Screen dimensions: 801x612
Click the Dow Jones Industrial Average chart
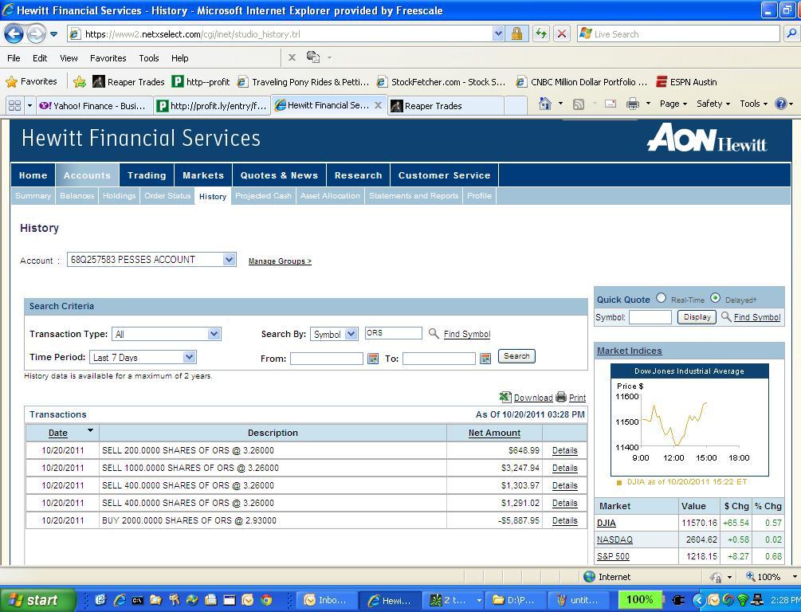[689, 420]
